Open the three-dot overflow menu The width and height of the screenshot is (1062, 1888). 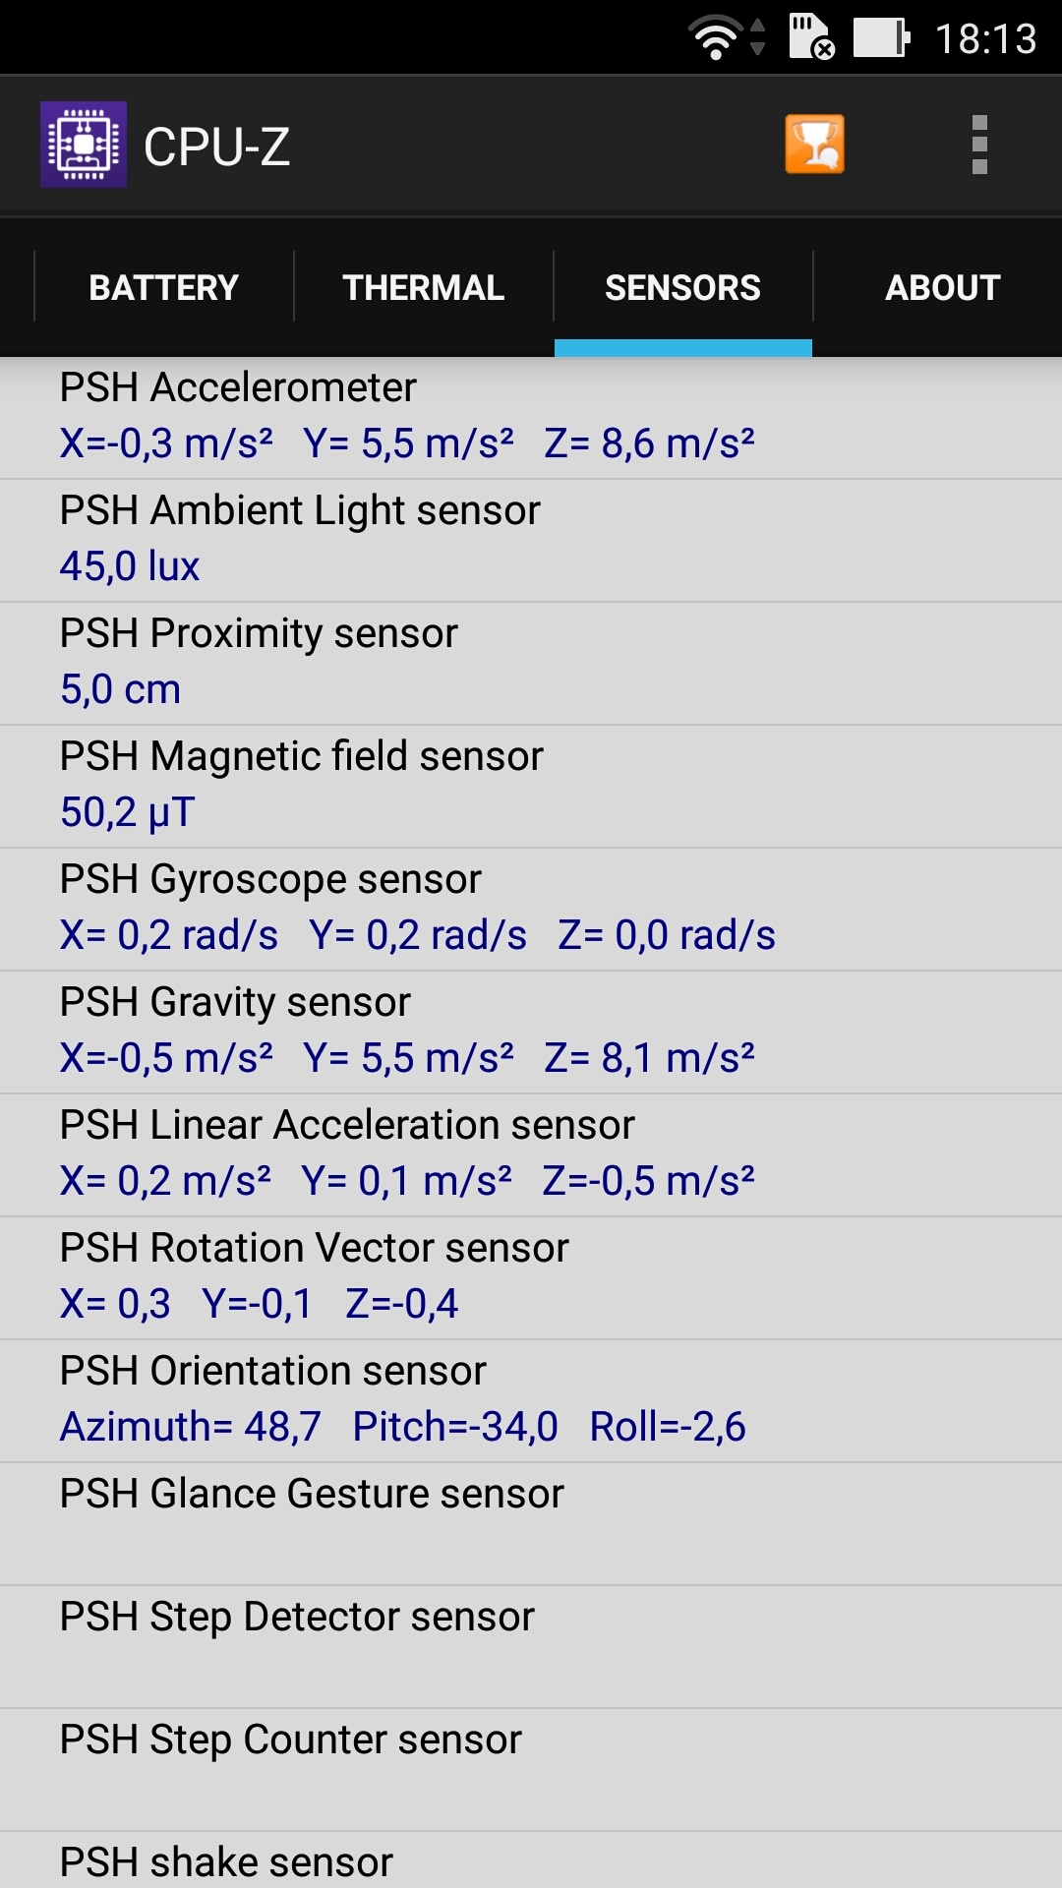coord(979,145)
